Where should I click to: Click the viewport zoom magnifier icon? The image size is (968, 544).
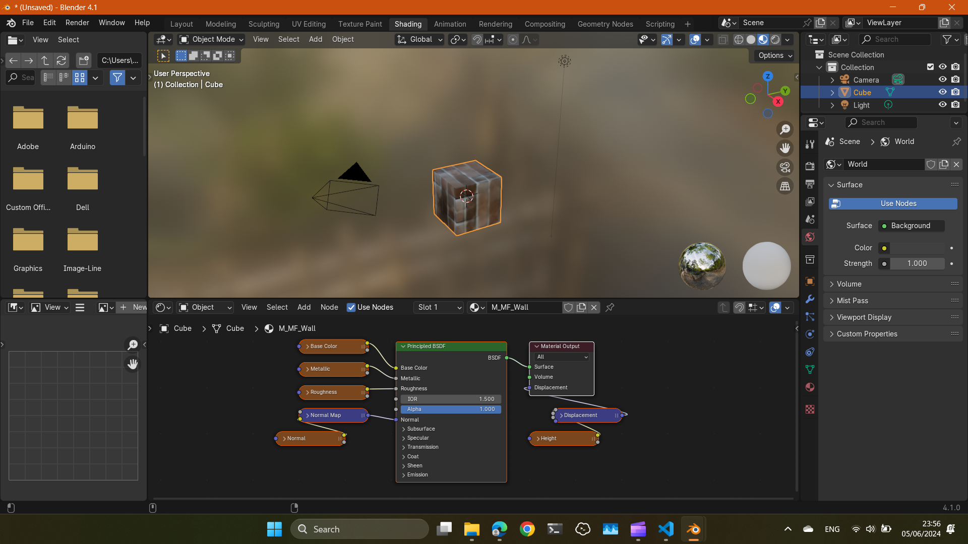click(x=785, y=129)
